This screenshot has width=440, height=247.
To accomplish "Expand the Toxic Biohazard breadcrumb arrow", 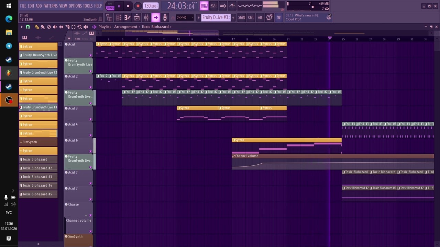I will 170,27.
